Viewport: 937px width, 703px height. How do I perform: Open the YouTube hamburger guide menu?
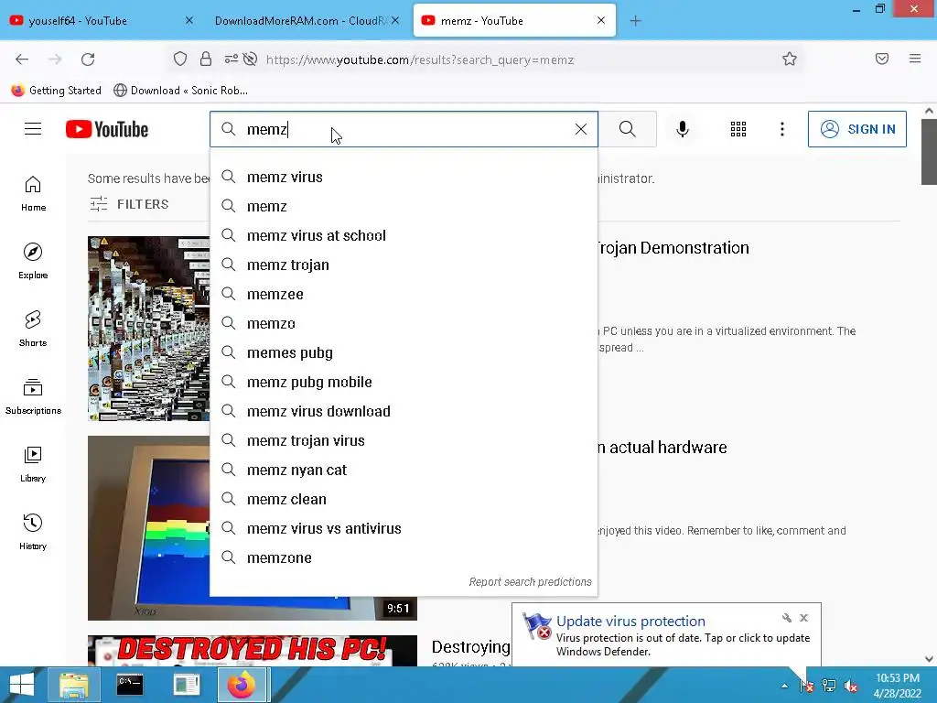[33, 129]
